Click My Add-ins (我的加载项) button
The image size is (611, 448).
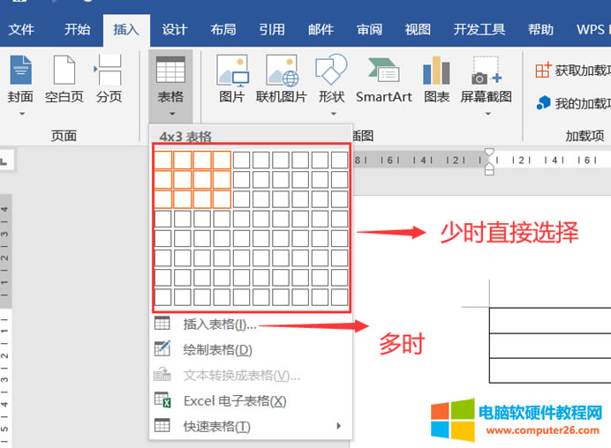click(570, 103)
